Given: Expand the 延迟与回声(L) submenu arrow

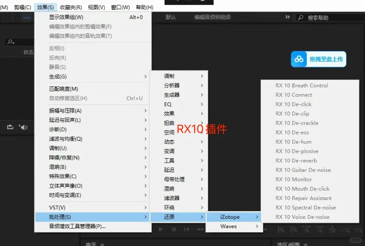Looking at the screenshot, I should (146, 120).
